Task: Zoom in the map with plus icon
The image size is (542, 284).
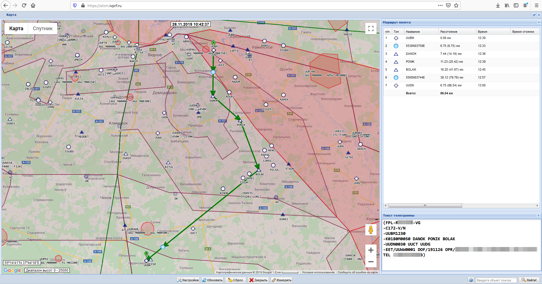Action: tap(371, 250)
